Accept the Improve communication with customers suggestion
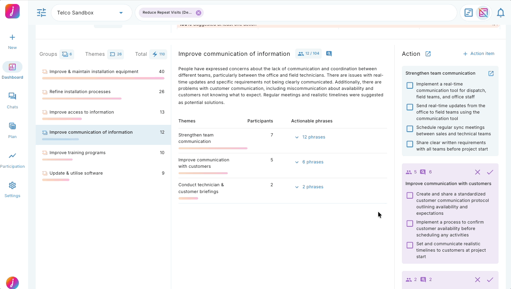Screen dimensions: 511x289 490,172
